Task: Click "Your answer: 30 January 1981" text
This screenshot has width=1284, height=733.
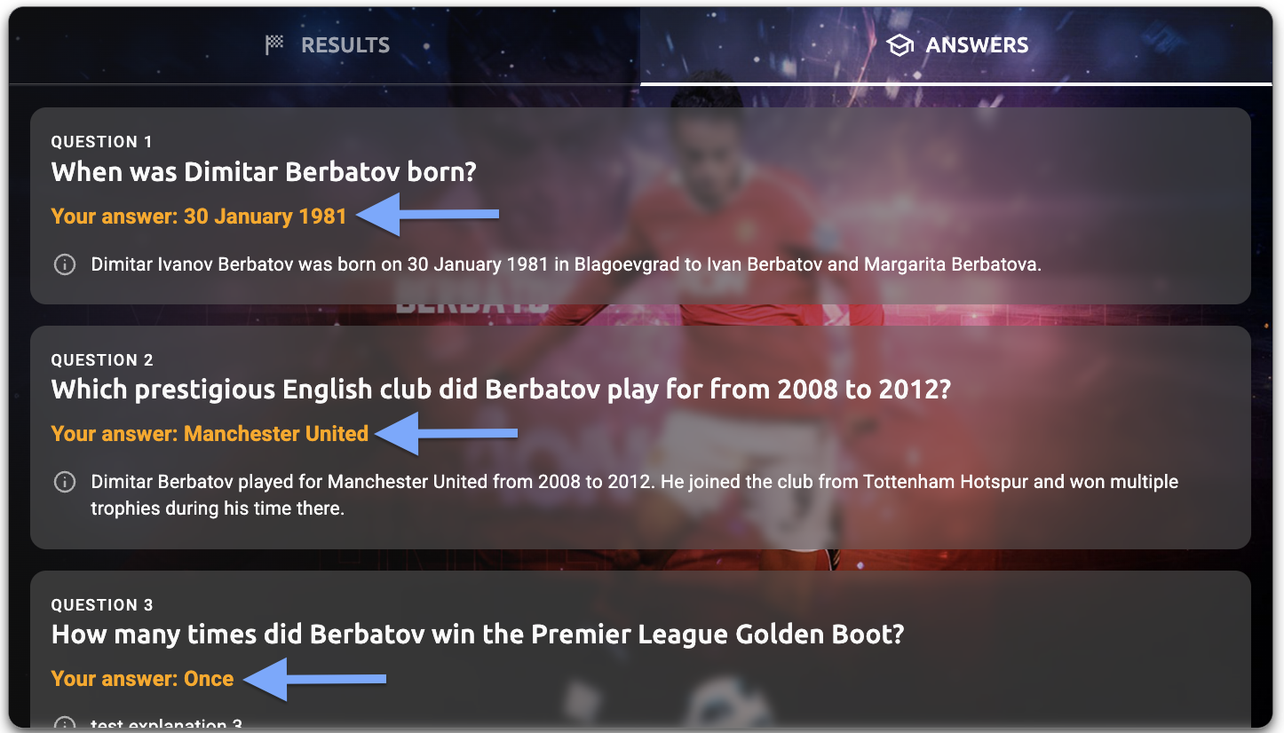Action: pos(199,217)
